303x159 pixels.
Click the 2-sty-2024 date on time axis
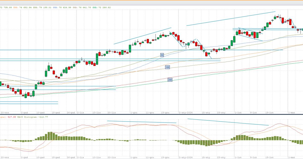click(x=186, y=113)
